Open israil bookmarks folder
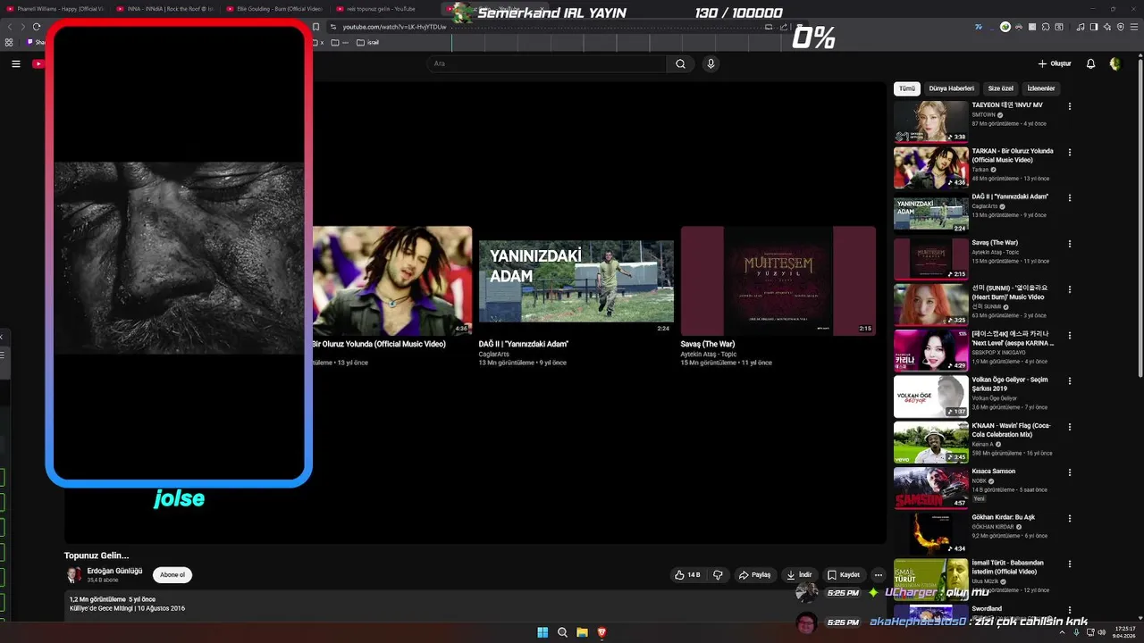1144x643 pixels. point(367,42)
